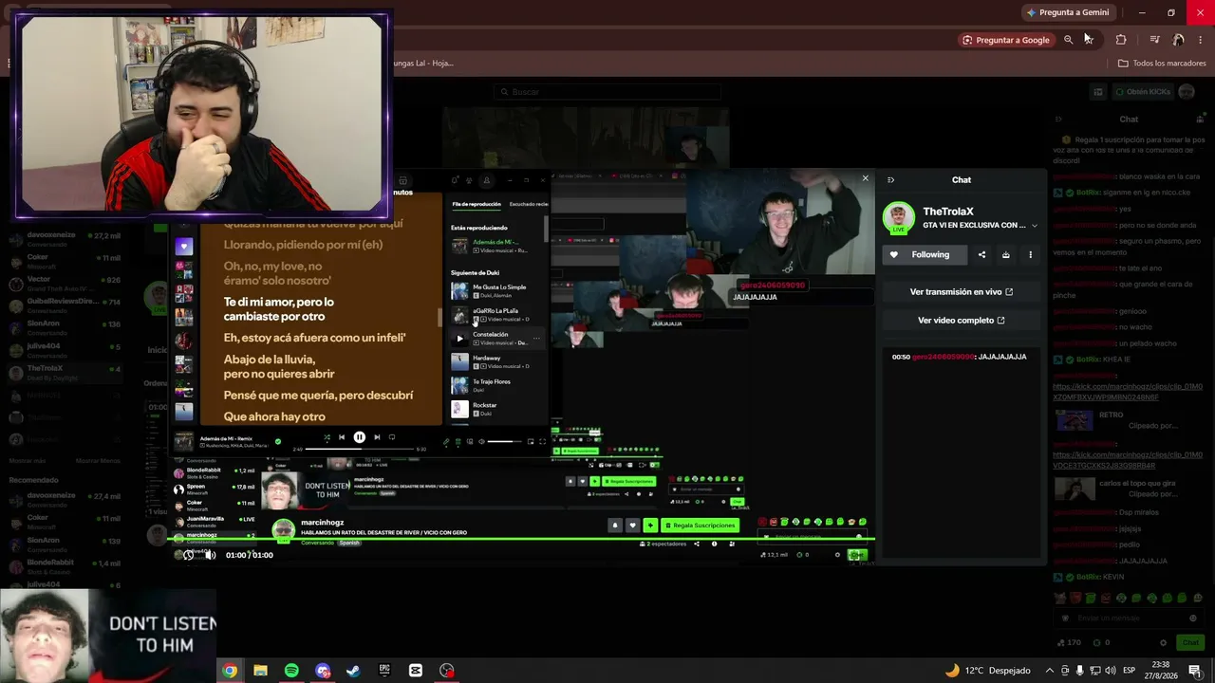Download the clip using the download icon
The height and width of the screenshot is (683, 1215).
[1006, 254]
